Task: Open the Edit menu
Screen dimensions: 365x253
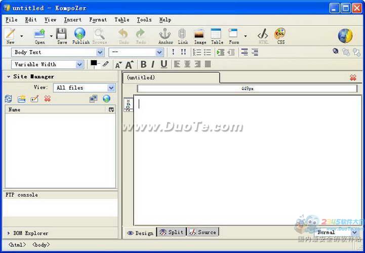Action: (31, 20)
